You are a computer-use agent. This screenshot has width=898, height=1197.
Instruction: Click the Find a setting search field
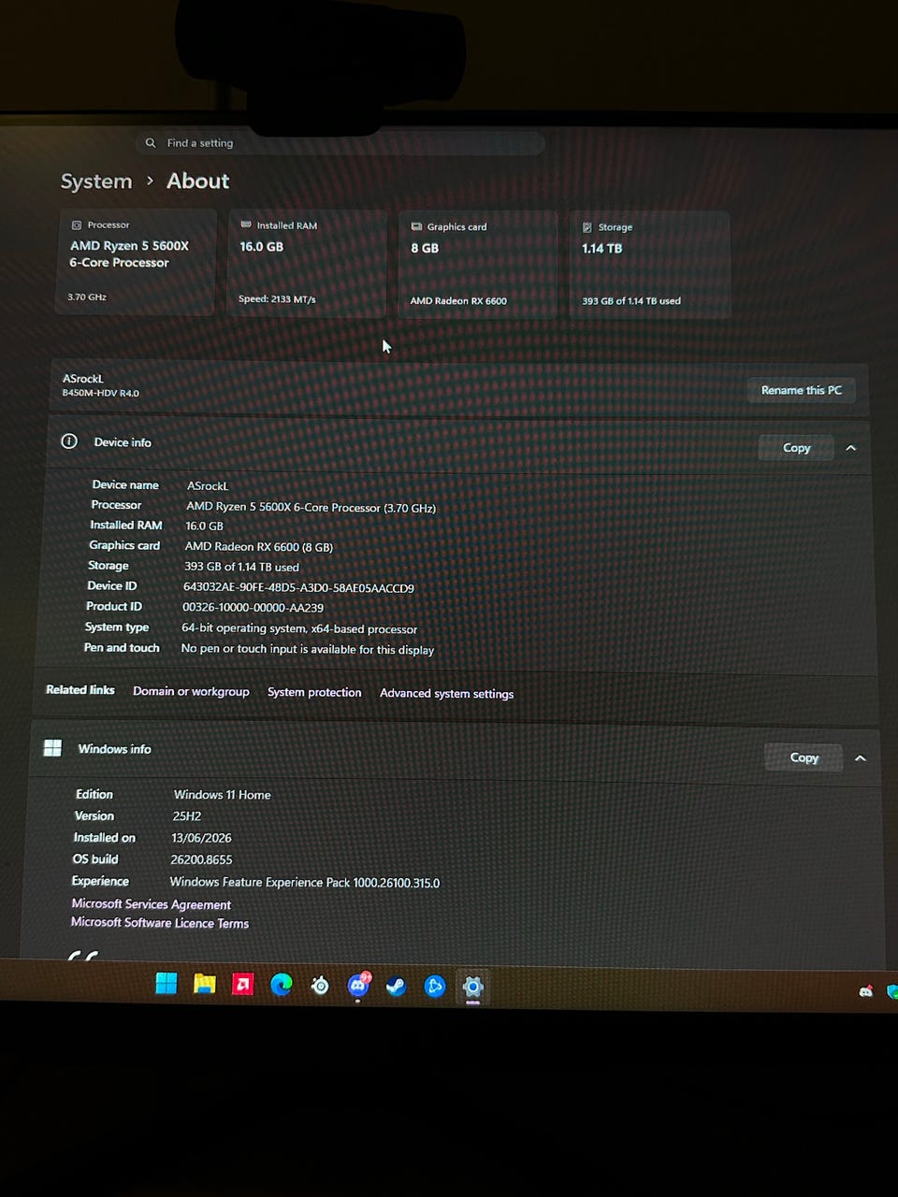click(x=340, y=143)
